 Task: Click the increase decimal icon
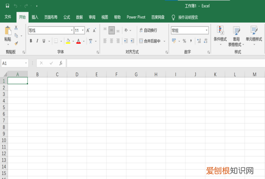coord(199,41)
